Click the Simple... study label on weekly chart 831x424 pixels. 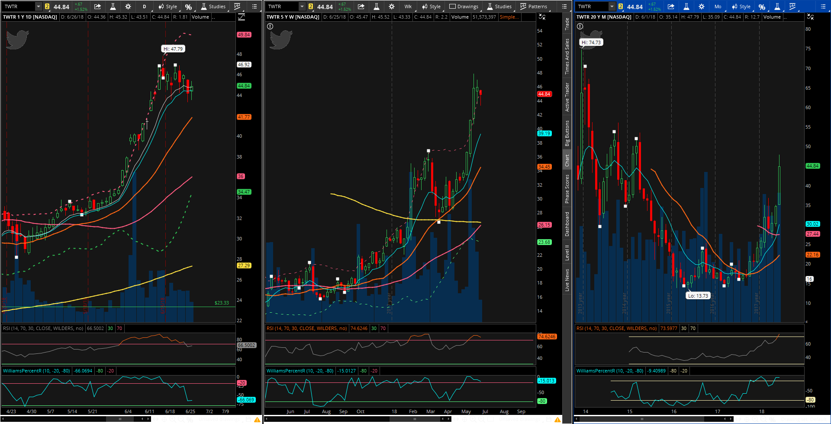[x=509, y=17]
